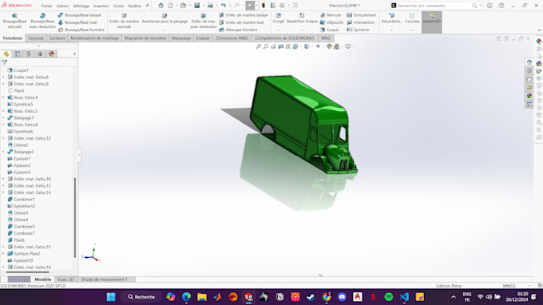Screen dimensions: 543x305
Task: Expand the Enlèv. mat.-Extru.14 feature
Action: pyautogui.click(x=3, y=192)
